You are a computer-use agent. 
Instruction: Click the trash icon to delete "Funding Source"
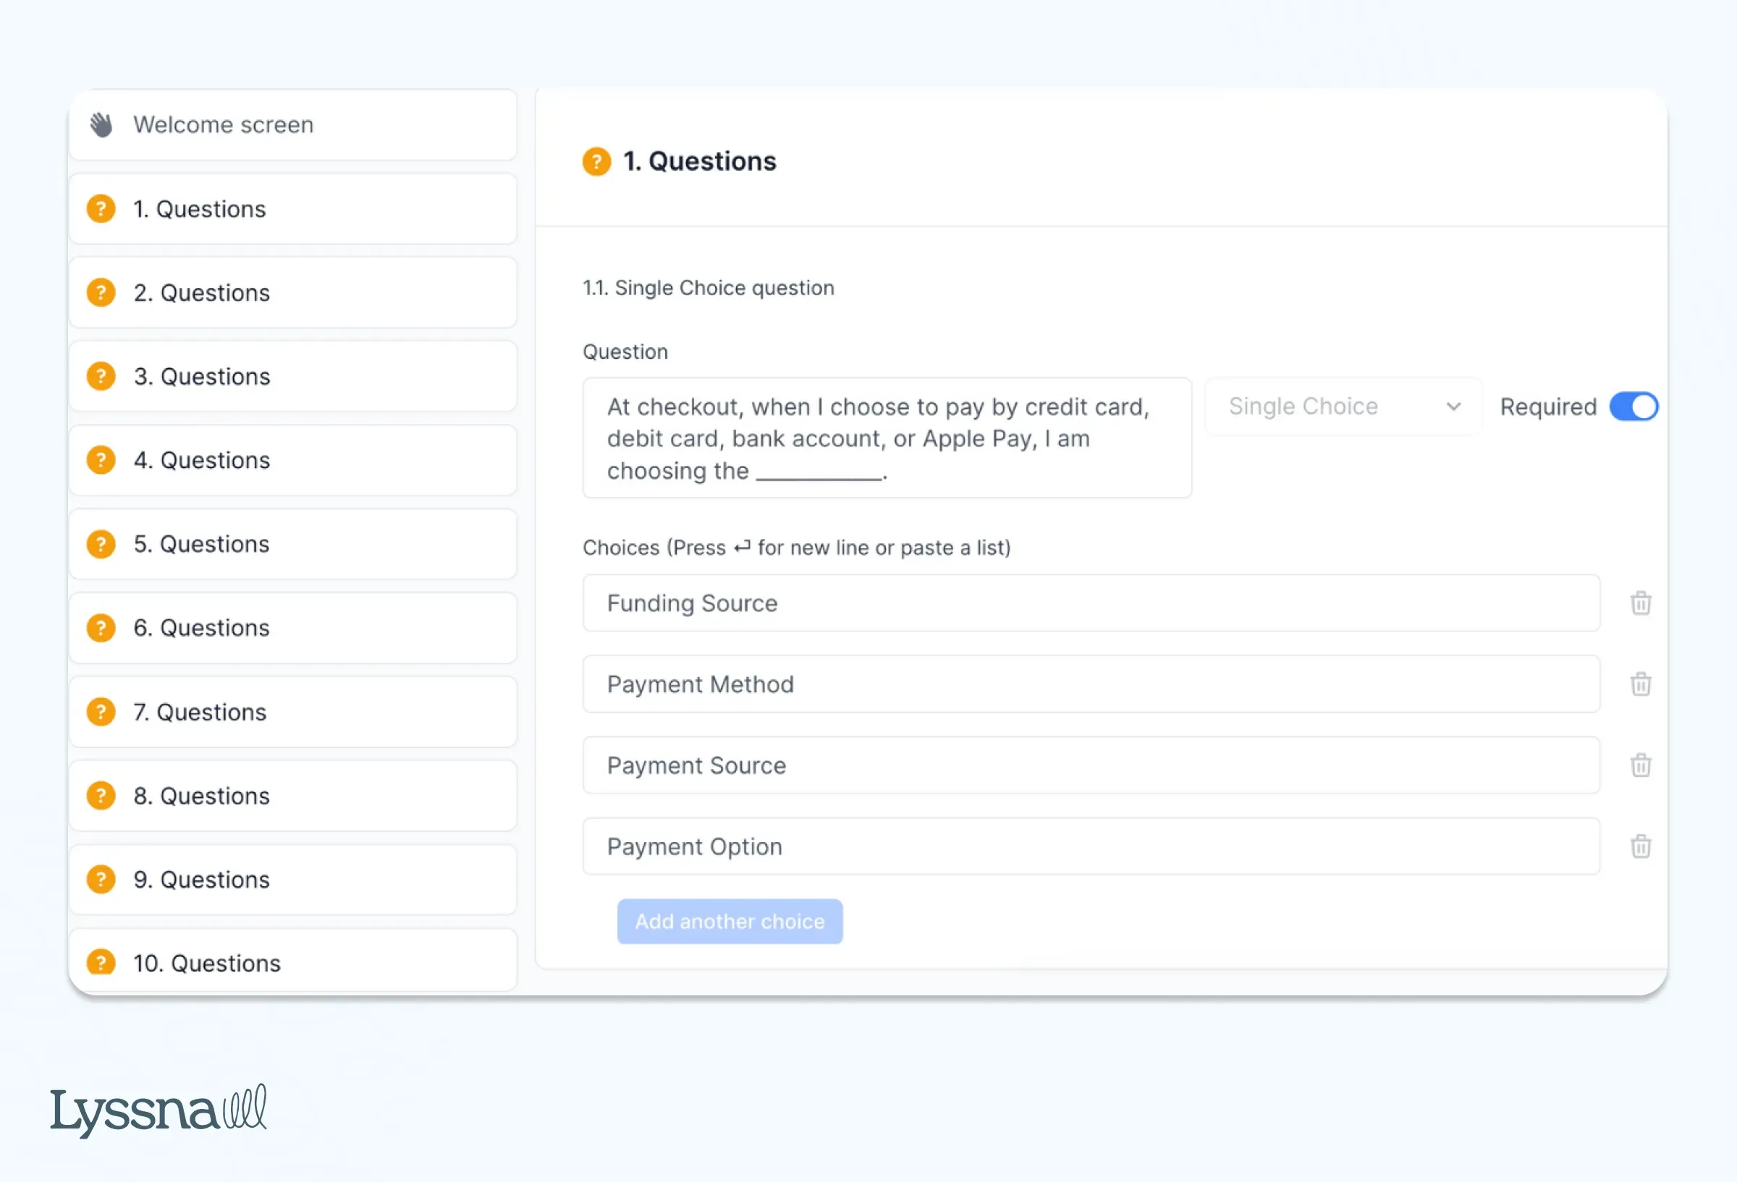[1641, 604]
